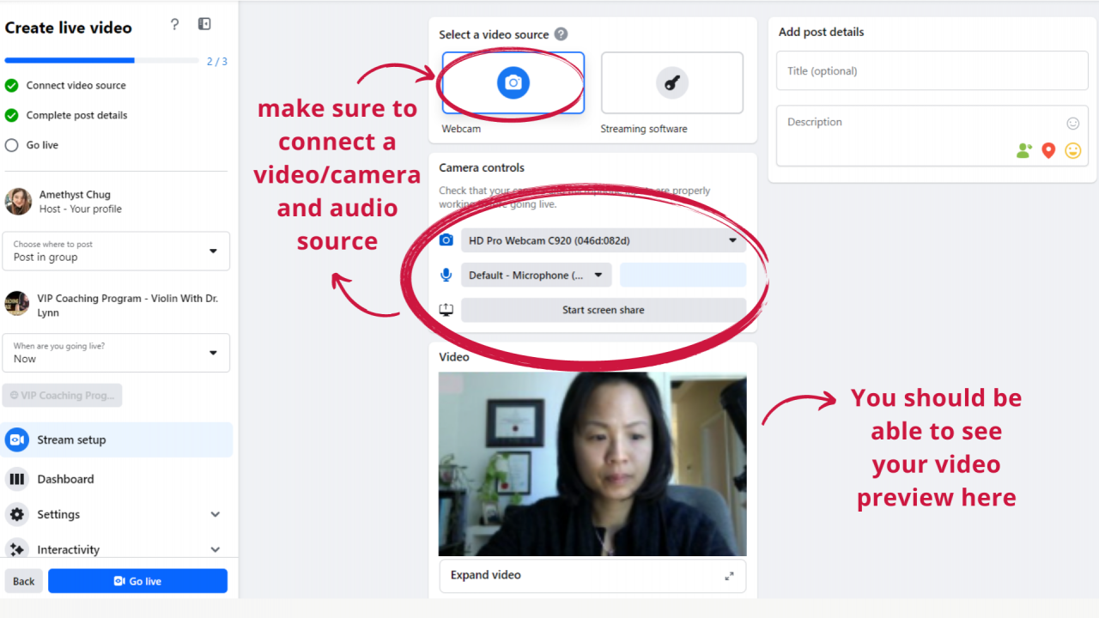
Task: Open the HD Pro Webcam C920 dropdown
Action: 604,240
